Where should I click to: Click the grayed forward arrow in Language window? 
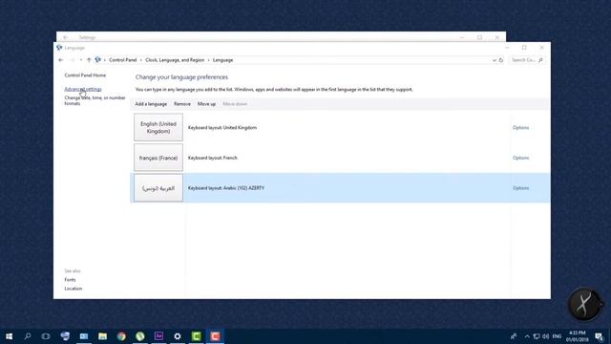(x=73, y=60)
